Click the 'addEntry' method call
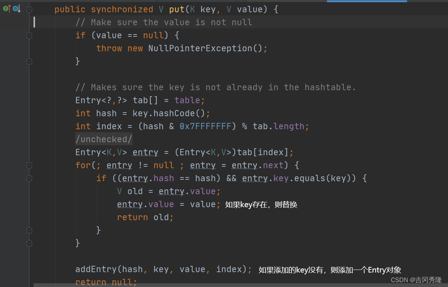Viewport: 448px width, 287px height. coord(96,269)
